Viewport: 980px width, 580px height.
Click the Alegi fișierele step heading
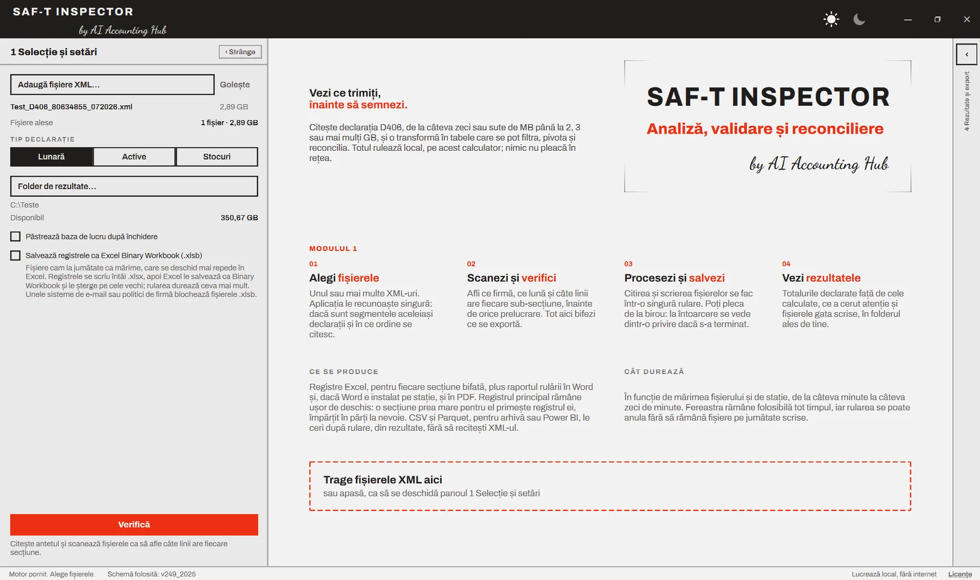pos(344,278)
